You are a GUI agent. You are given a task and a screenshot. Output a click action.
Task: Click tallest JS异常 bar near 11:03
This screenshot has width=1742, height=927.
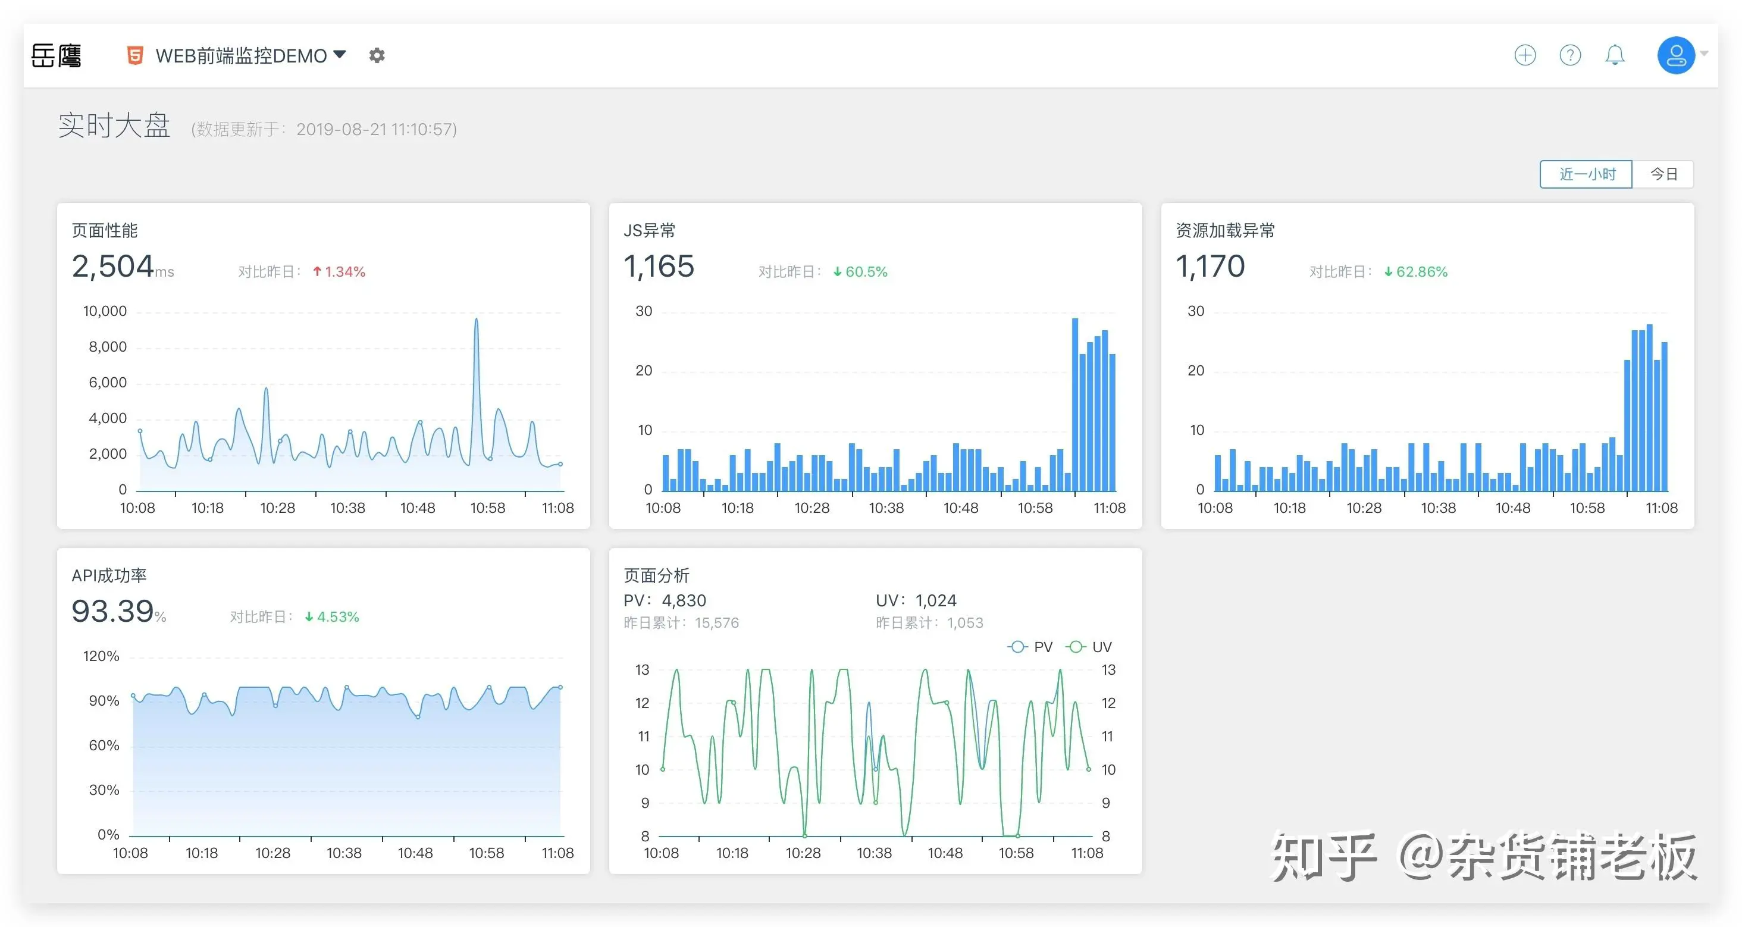pyautogui.click(x=1075, y=405)
